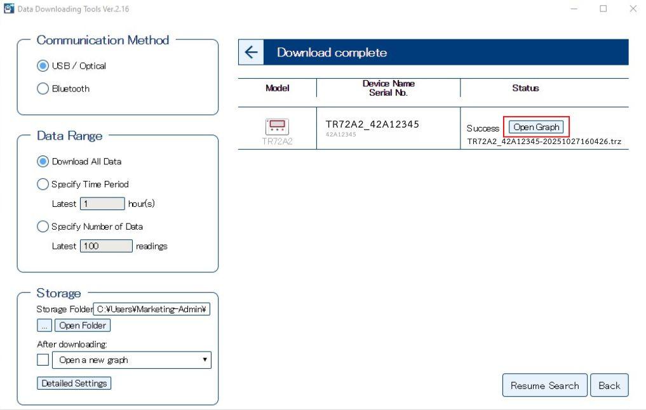This screenshot has width=646, height=410.
Task: Click the Latest readings input field
Action: (x=106, y=246)
